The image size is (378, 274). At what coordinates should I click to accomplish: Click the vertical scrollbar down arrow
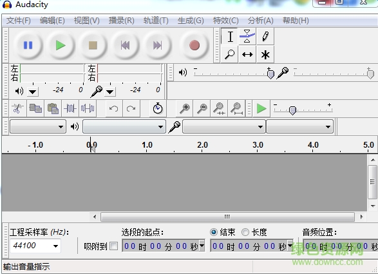373,206
